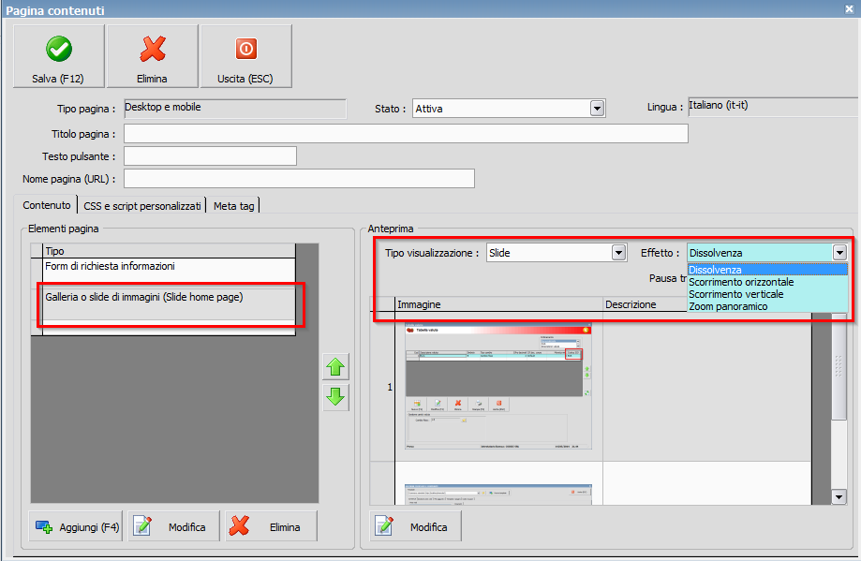Switch to Contenuto tab
This screenshot has height=561, width=861.
[47, 205]
